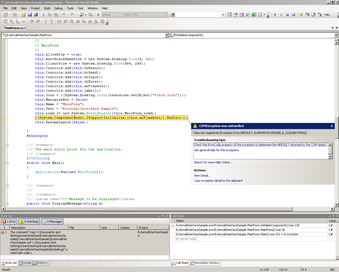Viewport: 339px width, 272px height.
Task: Toggle auto-hide pin on Error List panel
Action: click(163, 216)
